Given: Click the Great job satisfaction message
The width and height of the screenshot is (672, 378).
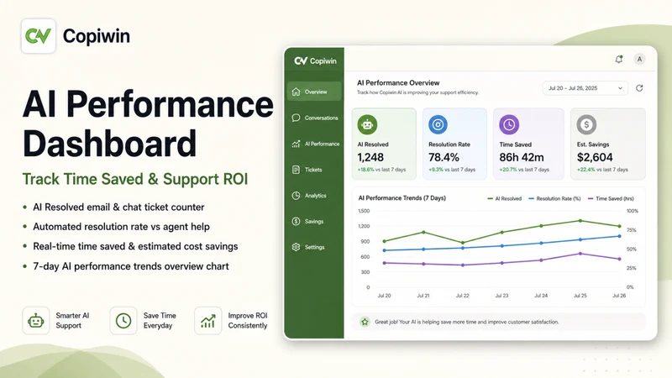Looking at the screenshot, I should point(467,322).
